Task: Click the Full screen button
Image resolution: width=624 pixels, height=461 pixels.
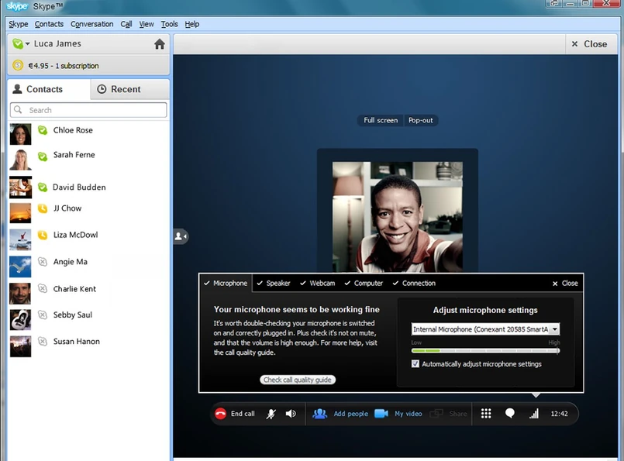Action: 381,120
